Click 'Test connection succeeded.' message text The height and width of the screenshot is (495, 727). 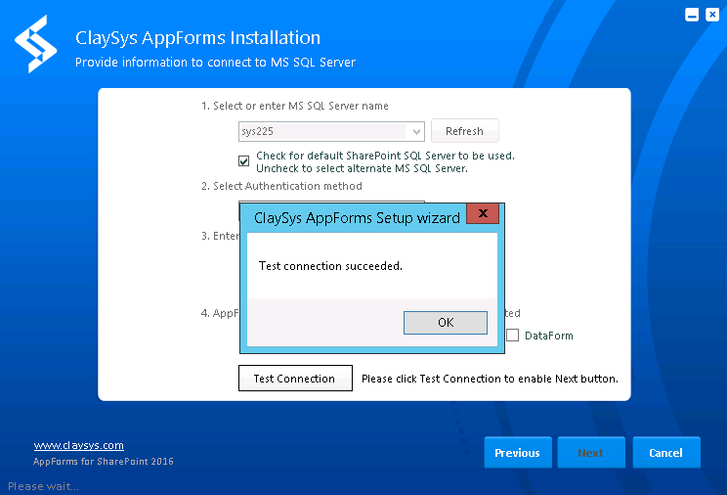[330, 266]
